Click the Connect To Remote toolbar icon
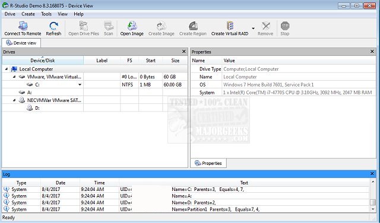 point(23,26)
